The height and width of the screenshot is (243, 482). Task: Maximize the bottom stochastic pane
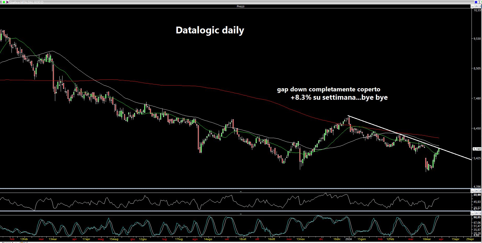click(477, 213)
